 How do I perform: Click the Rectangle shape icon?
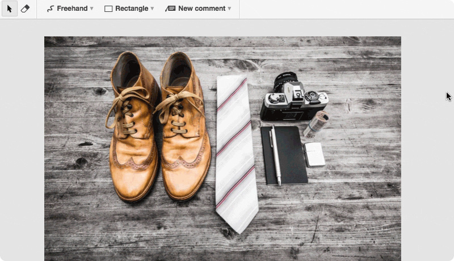108,9
